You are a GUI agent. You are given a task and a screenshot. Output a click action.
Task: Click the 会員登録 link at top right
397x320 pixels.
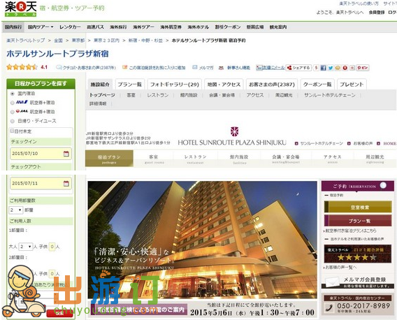pyautogui.click(x=377, y=12)
